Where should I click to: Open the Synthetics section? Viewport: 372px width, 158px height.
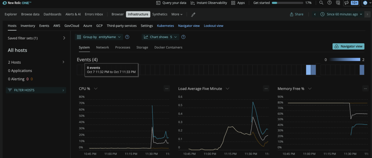pyautogui.click(x=160, y=14)
